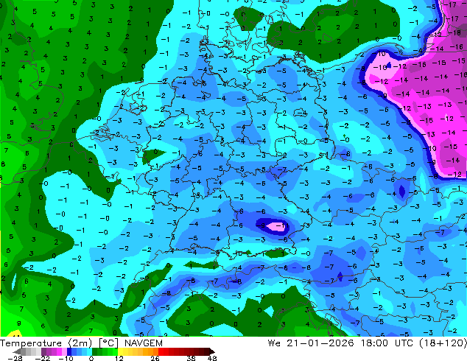The width and height of the screenshot is (467, 361).
Task: Click the "18:00" time stamp
Action: click(x=374, y=343)
